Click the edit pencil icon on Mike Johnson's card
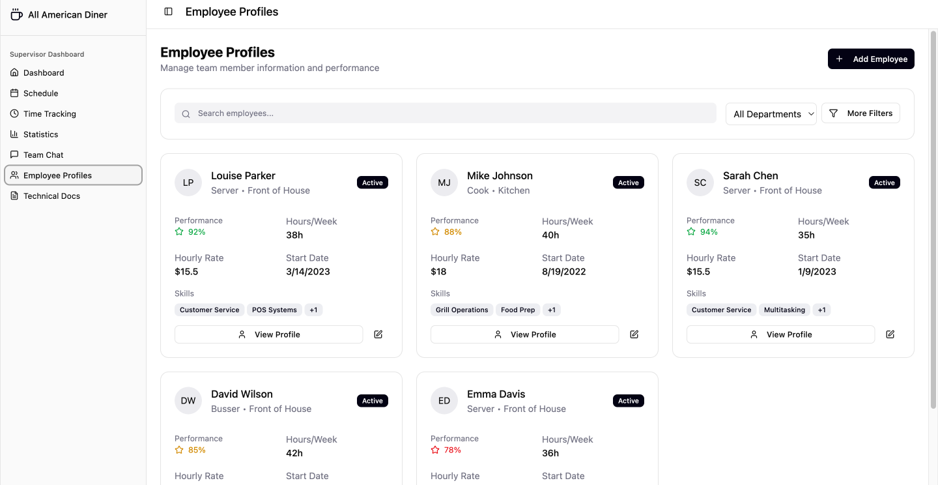 634,334
